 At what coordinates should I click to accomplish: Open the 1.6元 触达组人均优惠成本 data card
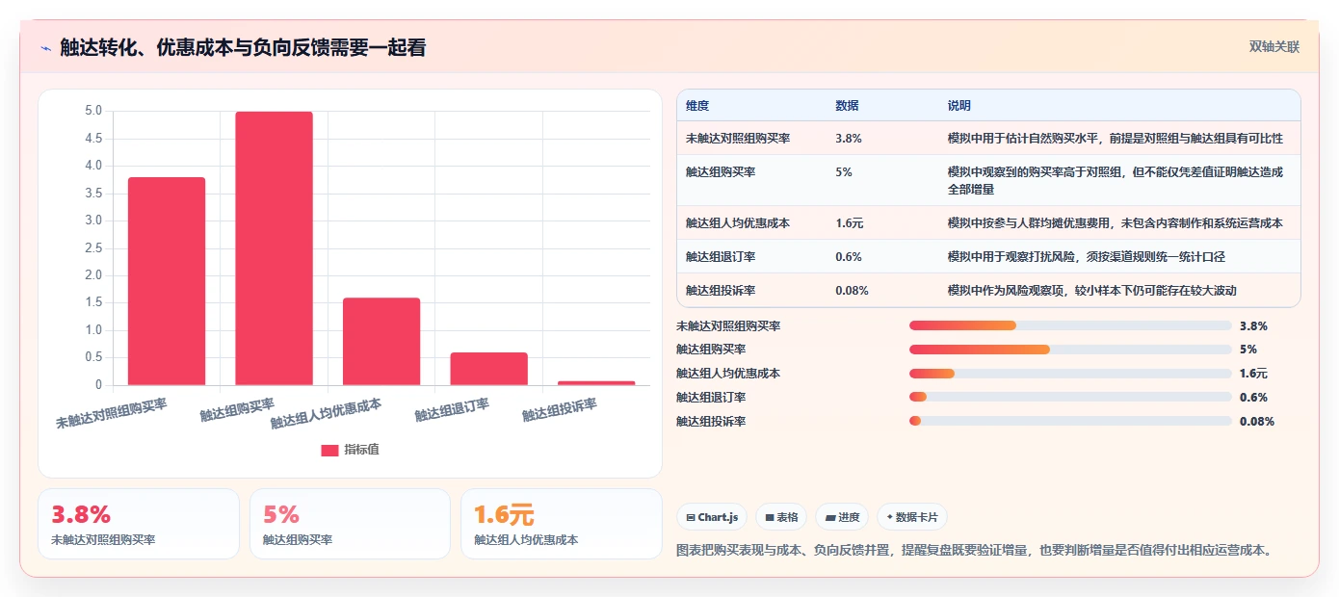tap(562, 524)
